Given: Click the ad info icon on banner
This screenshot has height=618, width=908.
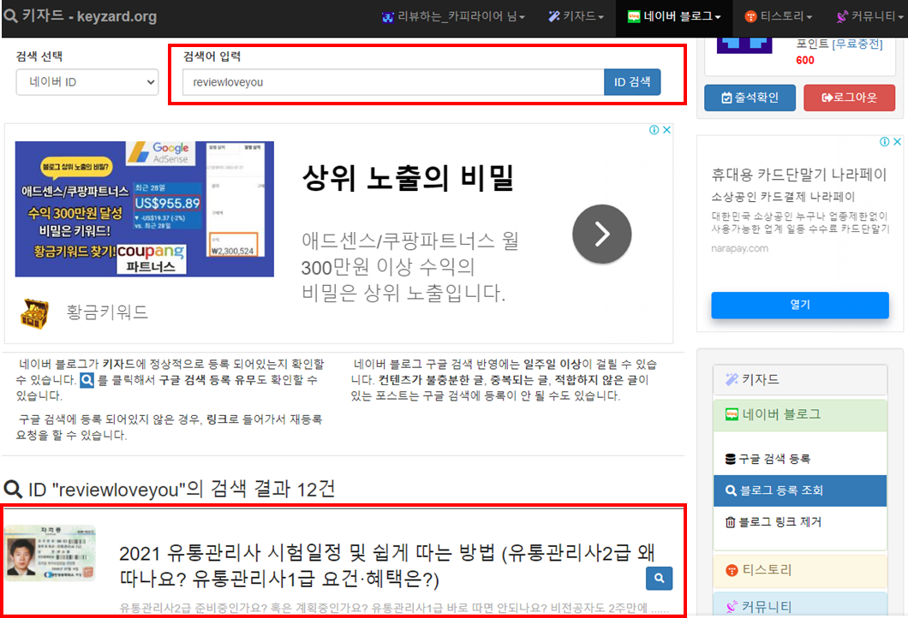Looking at the screenshot, I should pos(654,129).
